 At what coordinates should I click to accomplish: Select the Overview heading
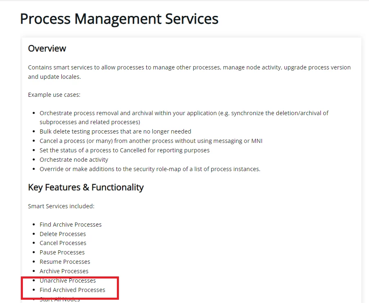coord(47,49)
